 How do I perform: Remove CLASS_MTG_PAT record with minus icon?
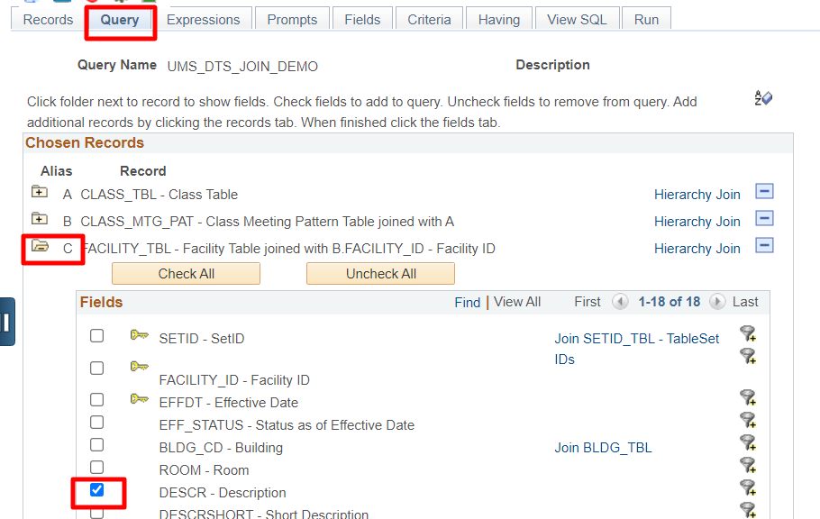coord(764,218)
